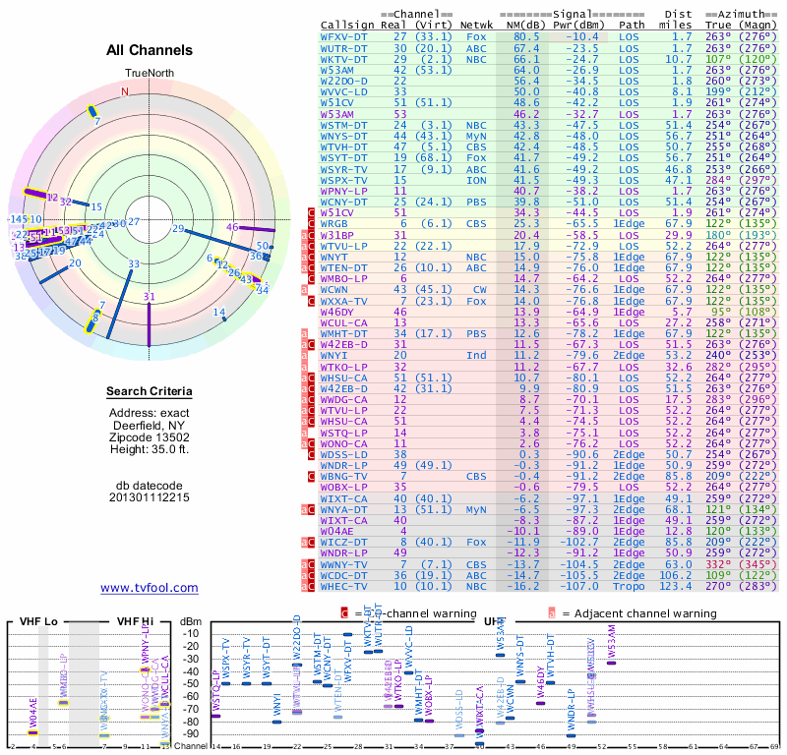Click the www.tvfool.com link
787x755 pixels.
pos(149,588)
